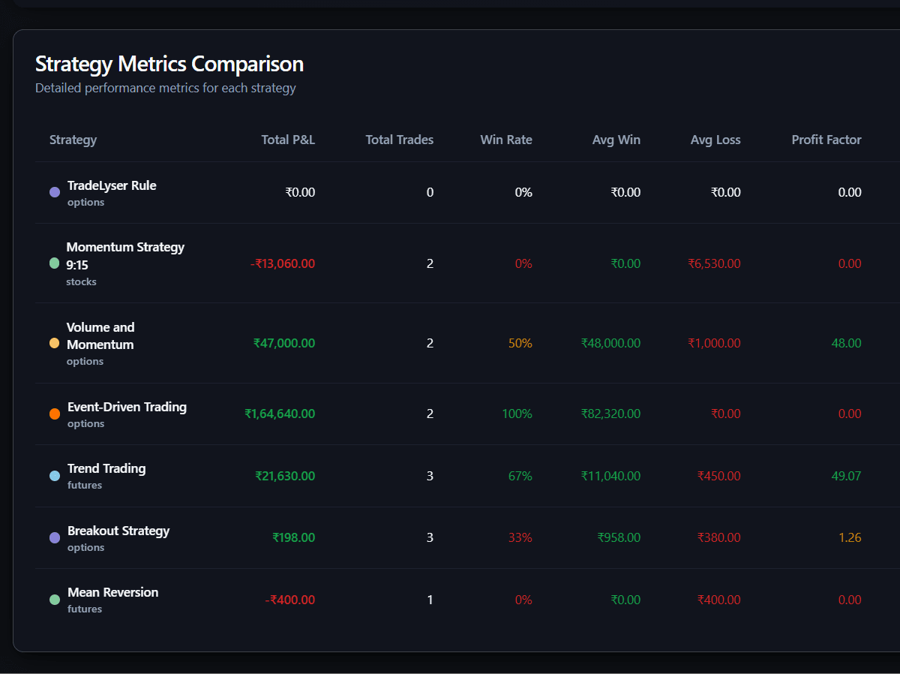Screen dimensions: 900x674
Task: Click the red Total P&L value for Momentum Strategy
Action: [283, 263]
